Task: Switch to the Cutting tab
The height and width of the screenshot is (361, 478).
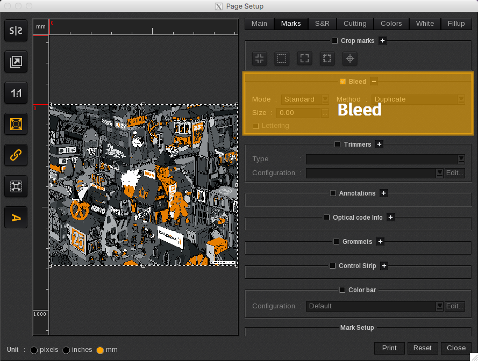Action: [x=355, y=24]
